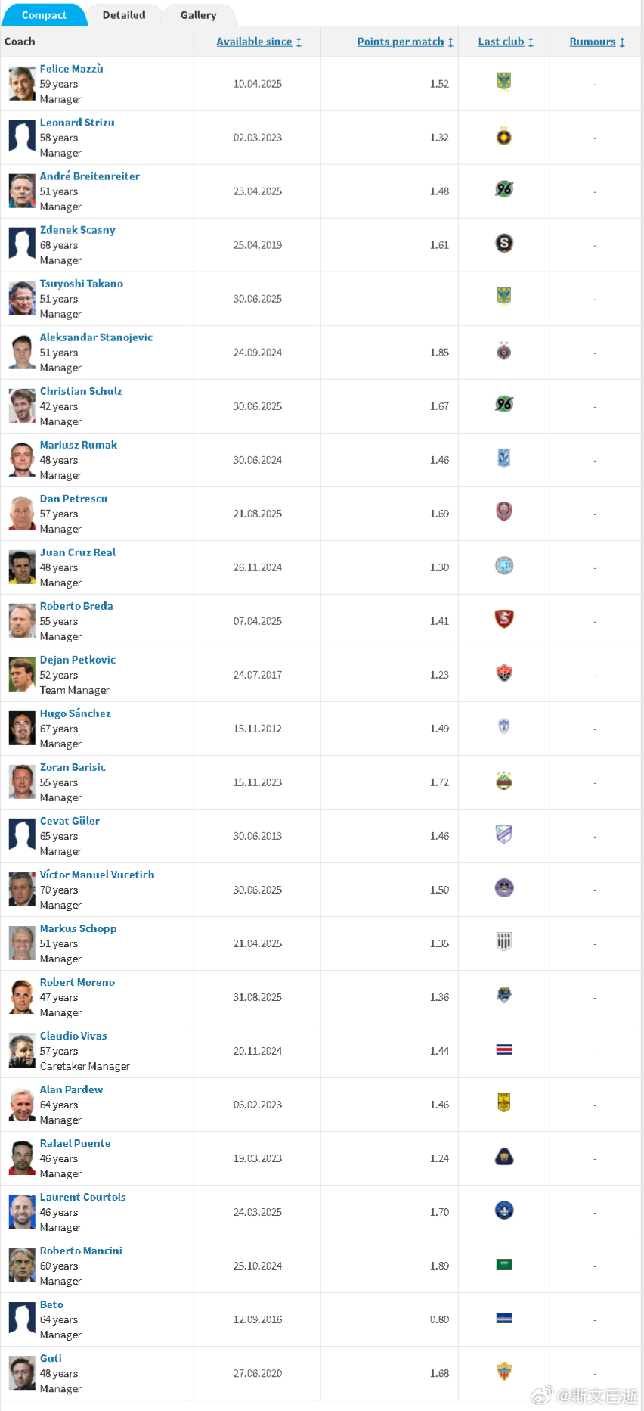644x1411 pixels.
Task: Open André Breitenreiter's profile link
Action: pyautogui.click(x=90, y=176)
